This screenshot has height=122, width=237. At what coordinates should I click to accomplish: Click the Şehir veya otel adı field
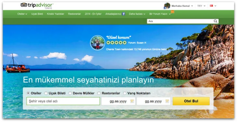click(63, 101)
